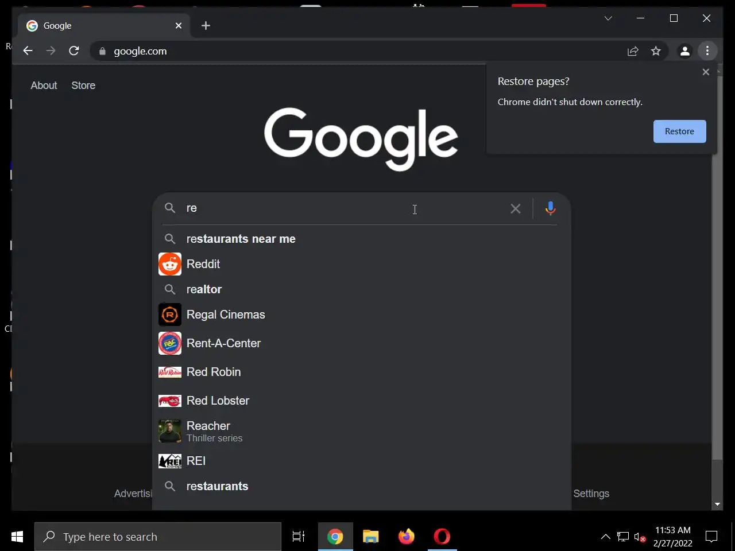Screen dimensions: 735x551
Task: Open the About link
Action: coord(44,86)
